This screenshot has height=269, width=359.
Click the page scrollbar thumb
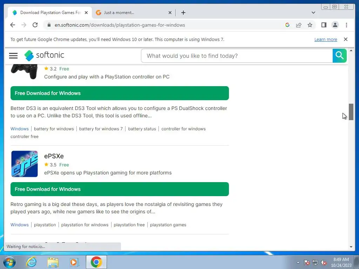[351, 112]
